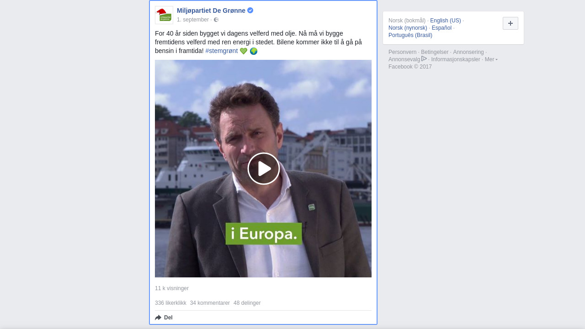Open the Personvern footer link
585x329 pixels.
(x=402, y=52)
